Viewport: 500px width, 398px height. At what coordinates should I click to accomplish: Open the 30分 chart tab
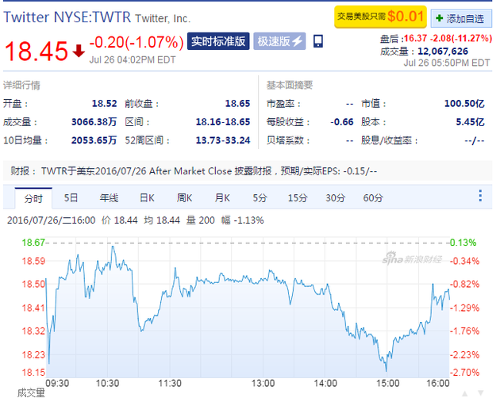click(x=335, y=198)
